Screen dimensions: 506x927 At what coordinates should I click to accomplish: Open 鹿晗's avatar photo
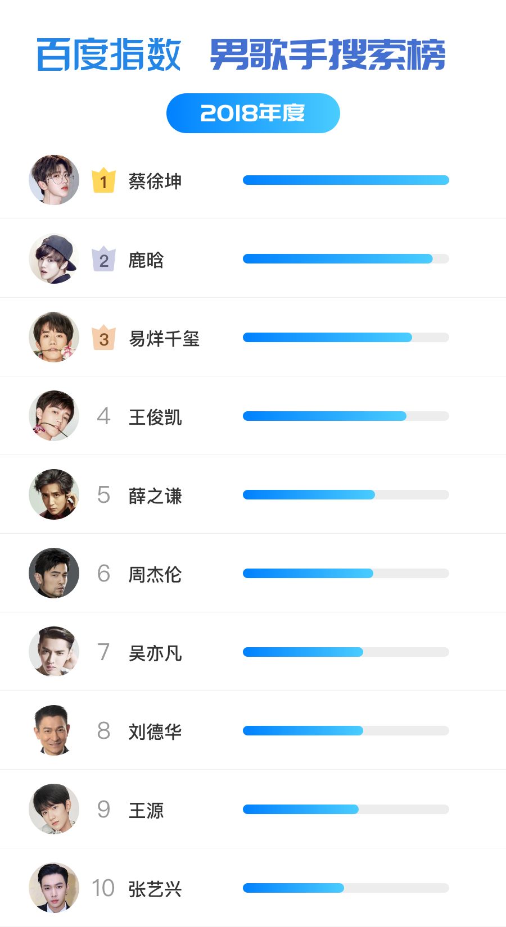[x=54, y=258]
